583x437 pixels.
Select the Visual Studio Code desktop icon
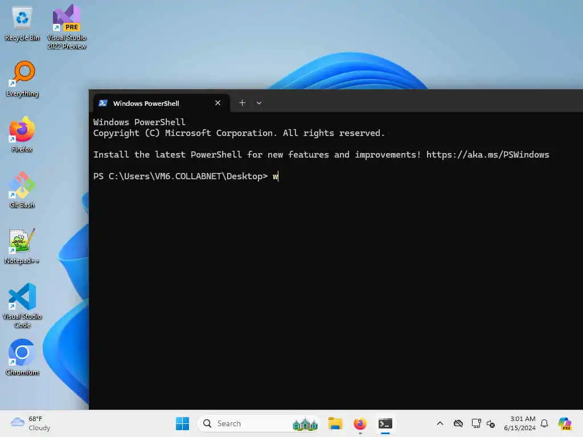tap(22, 306)
